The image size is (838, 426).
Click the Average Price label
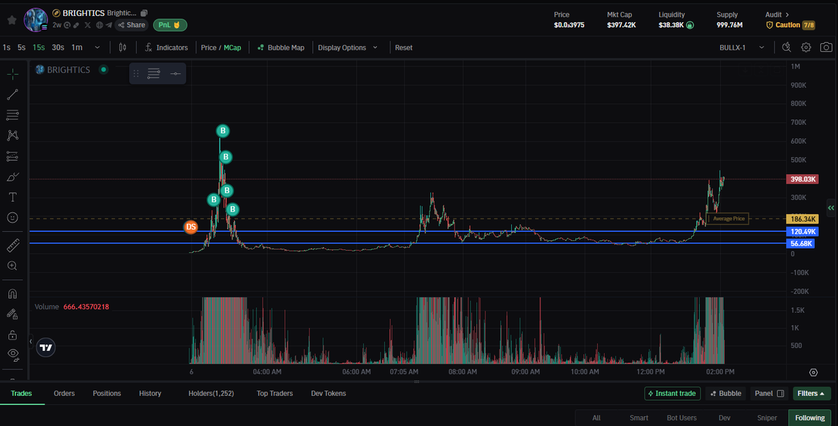(728, 219)
